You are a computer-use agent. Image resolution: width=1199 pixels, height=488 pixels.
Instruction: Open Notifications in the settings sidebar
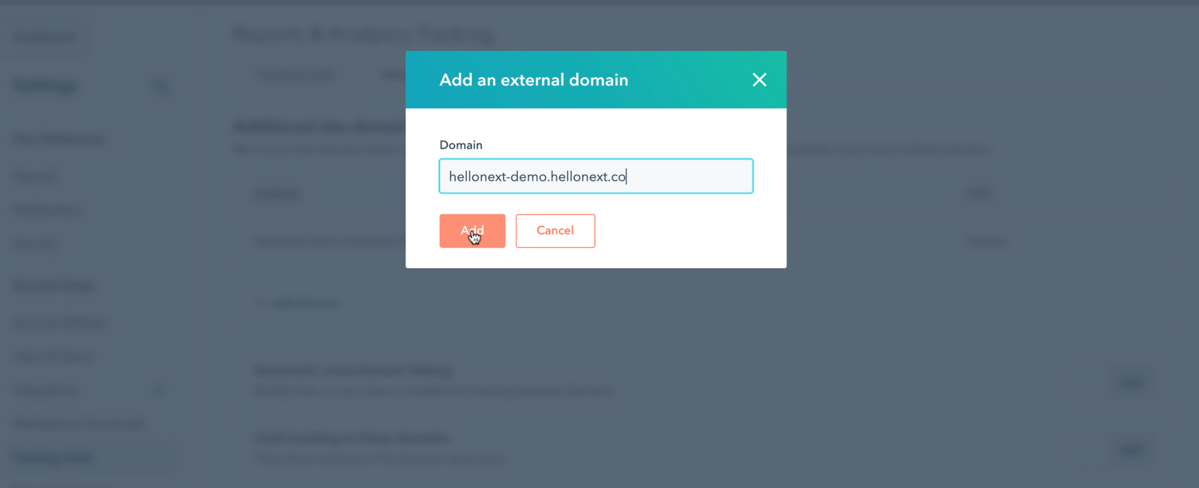click(48, 210)
